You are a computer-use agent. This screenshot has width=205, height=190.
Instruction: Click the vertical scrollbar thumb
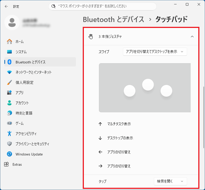204,117
